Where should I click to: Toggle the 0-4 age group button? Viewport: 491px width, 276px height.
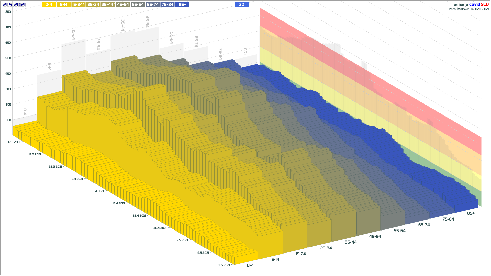[x=49, y=5]
